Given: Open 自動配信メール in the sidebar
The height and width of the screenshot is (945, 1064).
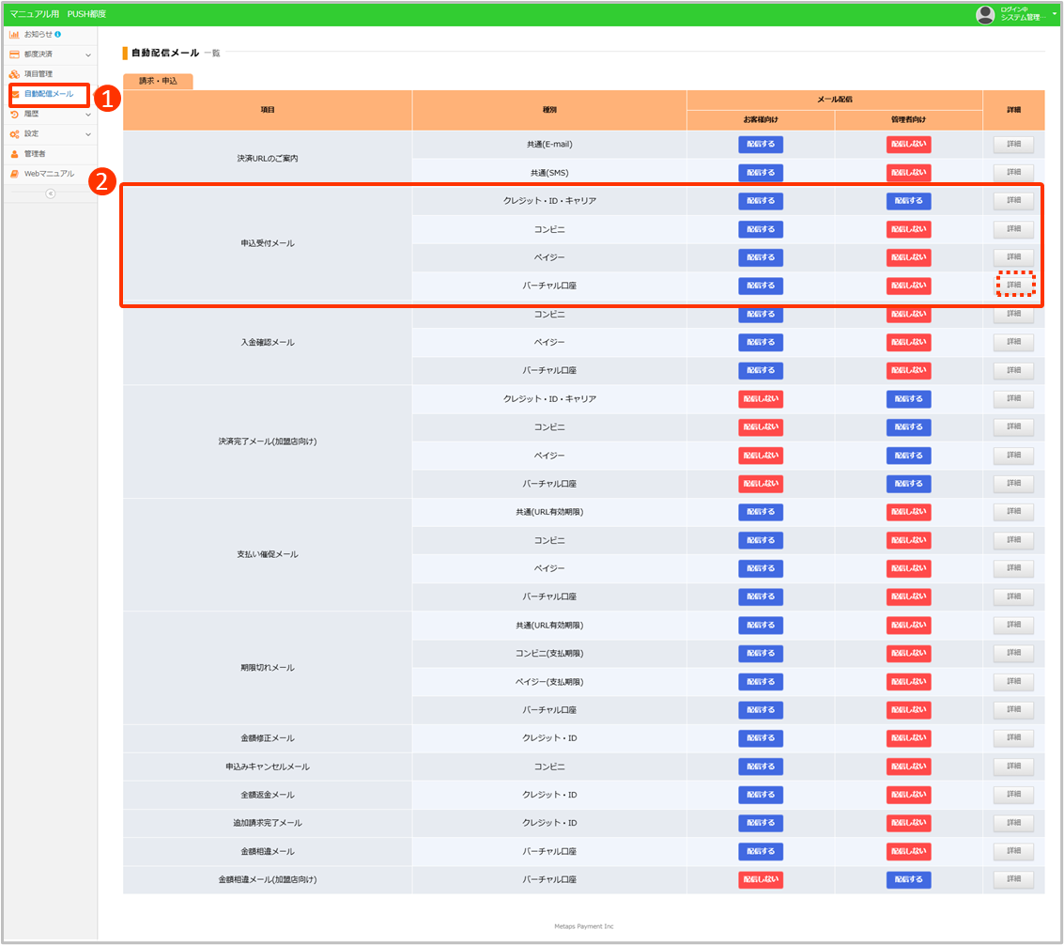Looking at the screenshot, I should [x=49, y=94].
